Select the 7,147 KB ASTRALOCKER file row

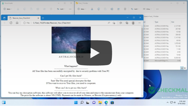(162, 38)
